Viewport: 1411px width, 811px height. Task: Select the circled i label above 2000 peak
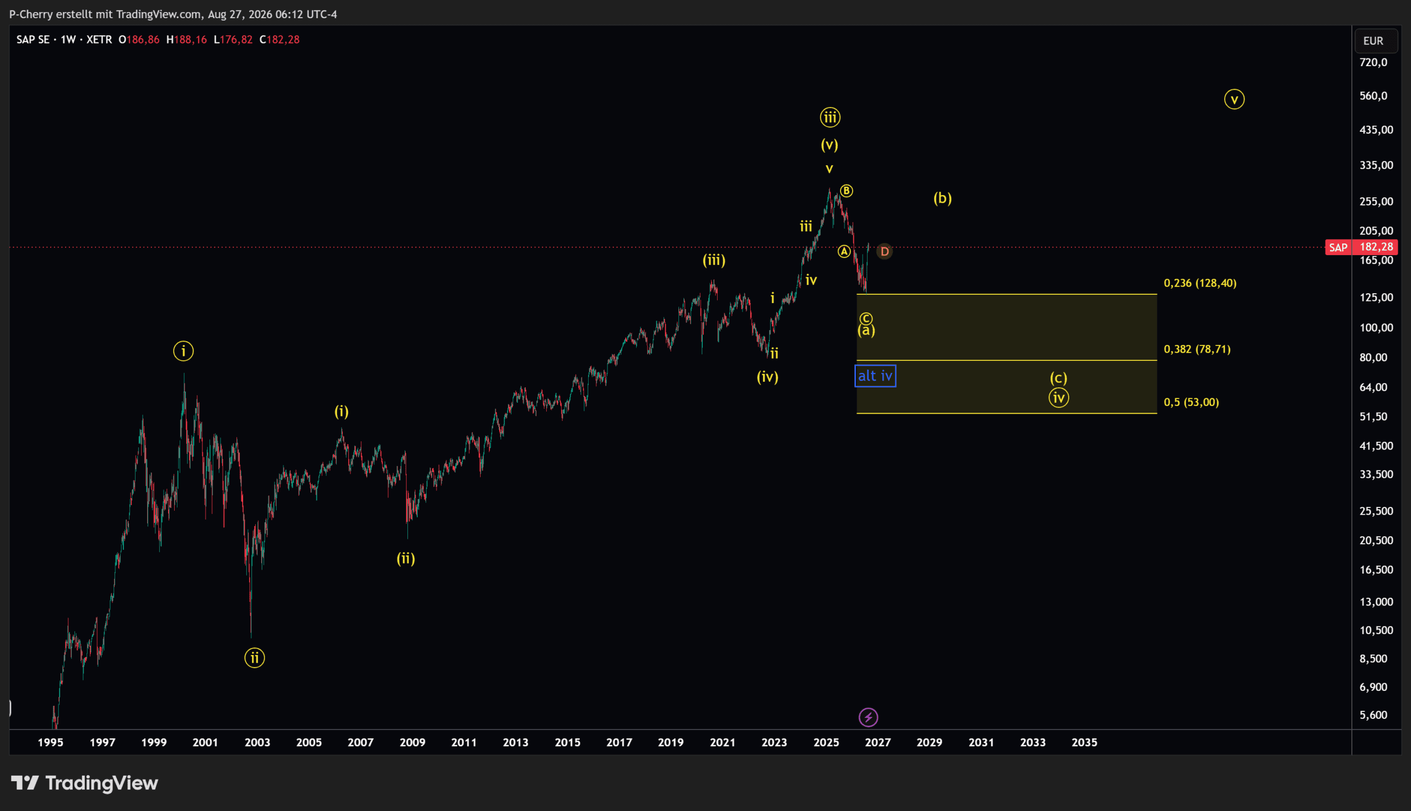click(184, 351)
